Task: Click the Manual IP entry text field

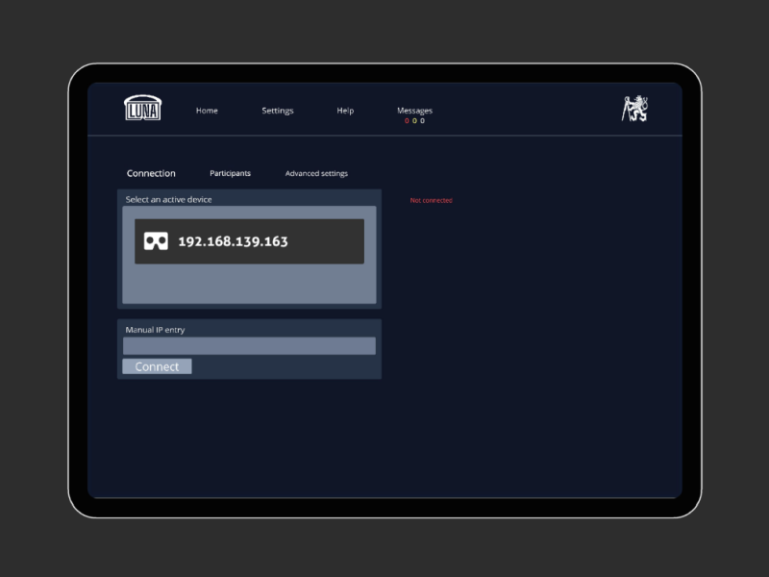Action: [249, 346]
